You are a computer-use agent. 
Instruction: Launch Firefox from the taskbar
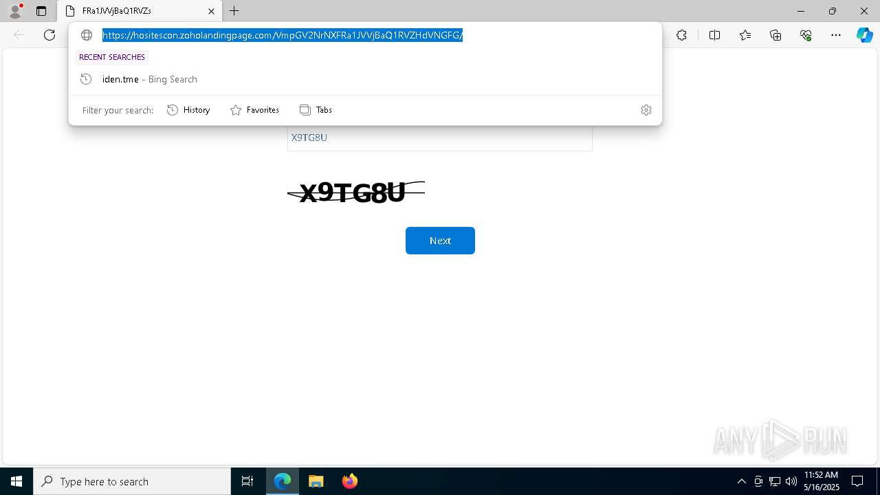[x=349, y=481]
